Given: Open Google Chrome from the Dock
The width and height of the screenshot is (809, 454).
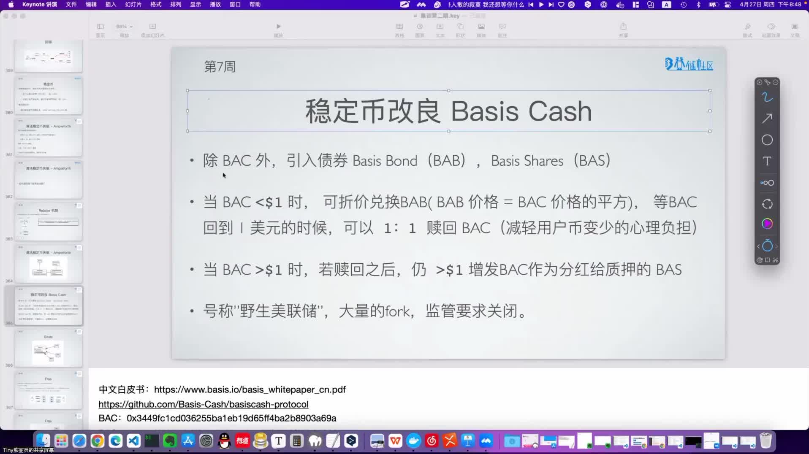Looking at the screenshot, I should click(x=97, y=441).
